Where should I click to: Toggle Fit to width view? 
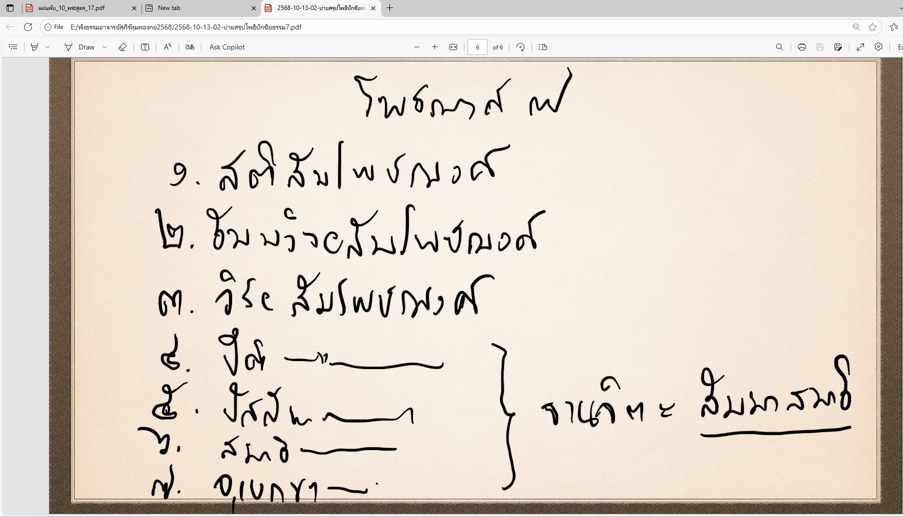pyautogui.click(x=453, y=47)
